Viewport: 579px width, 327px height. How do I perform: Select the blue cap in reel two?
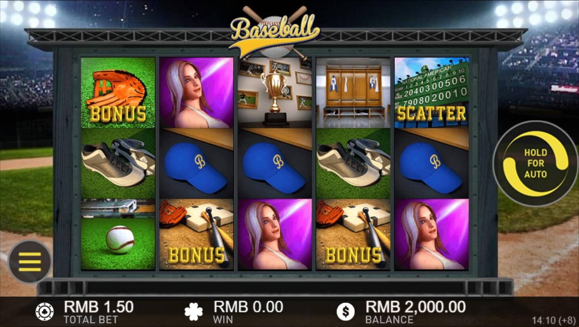pos(196,163)
